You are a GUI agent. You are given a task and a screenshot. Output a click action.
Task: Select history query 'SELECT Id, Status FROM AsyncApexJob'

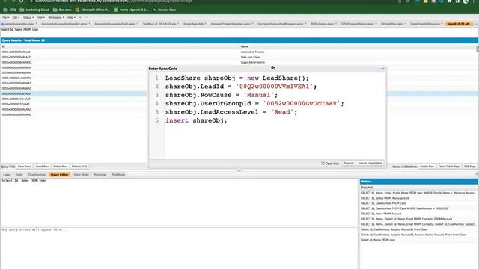coord(385,198)
